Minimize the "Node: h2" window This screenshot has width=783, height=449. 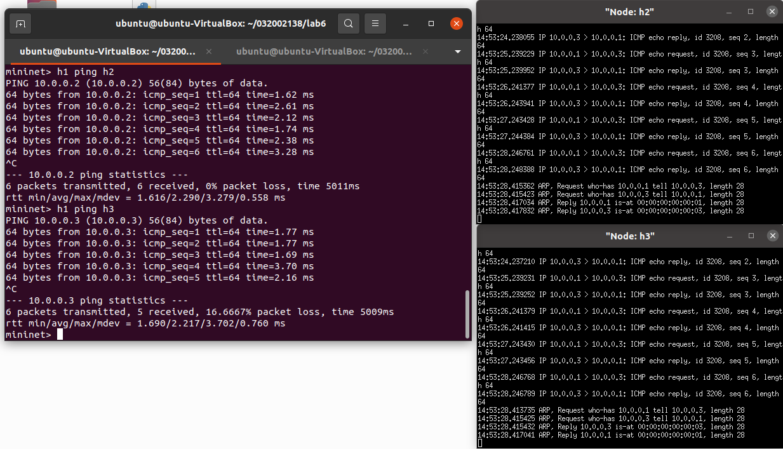728,11
